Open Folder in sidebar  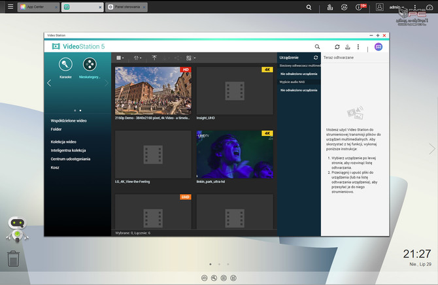tap(56, 129)
